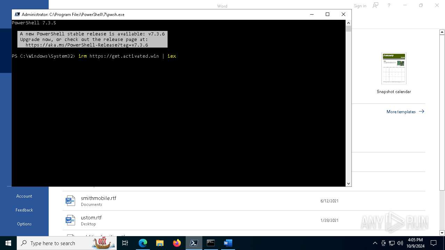Click PowerShell scrollbar down arrow
The height and width of the screenshot is (250, 445).
click(348, 183)
